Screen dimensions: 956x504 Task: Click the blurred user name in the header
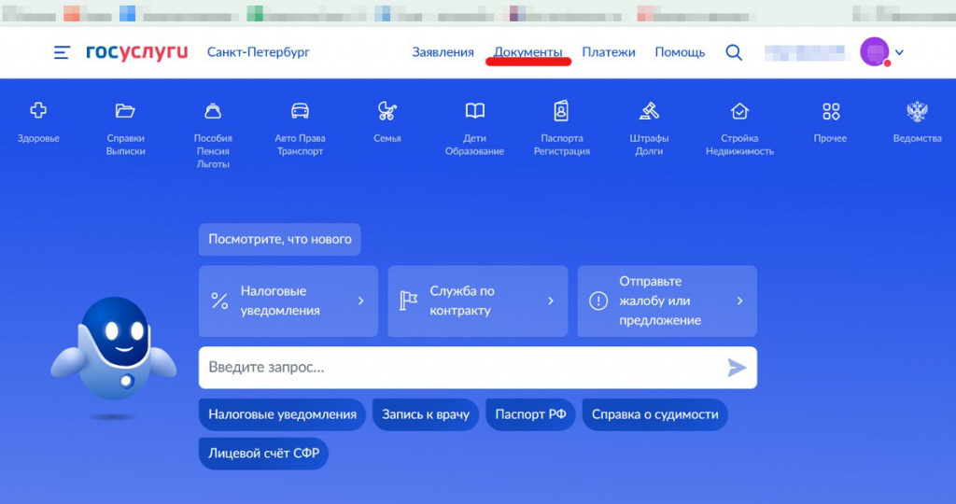(806, 53)
